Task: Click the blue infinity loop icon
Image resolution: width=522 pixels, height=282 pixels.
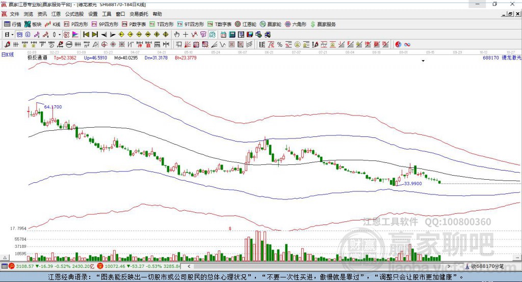Action: [407, 45]
